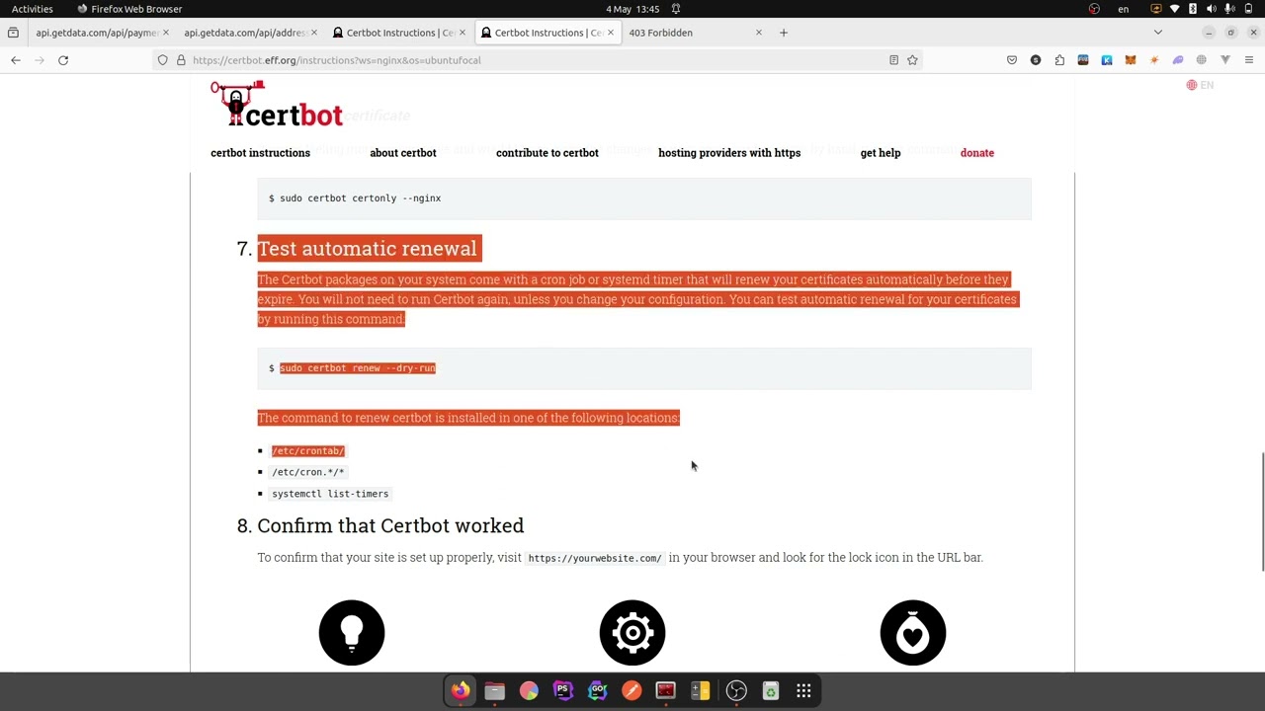1265x711 pixels.
Task: Click the disk usage pie-chart dock icon
Action: point(530,691)
